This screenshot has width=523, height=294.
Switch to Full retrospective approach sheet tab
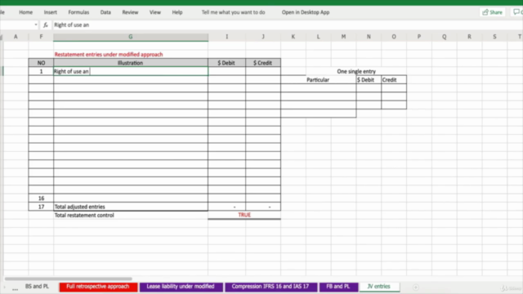(x=98, y=287)
